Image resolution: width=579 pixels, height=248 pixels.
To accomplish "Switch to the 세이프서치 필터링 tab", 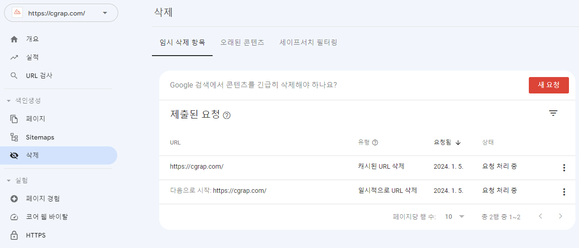I will point(308,42).
